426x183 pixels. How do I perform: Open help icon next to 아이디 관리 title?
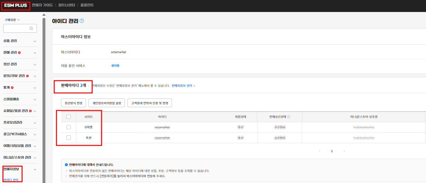click(x=82, y=21)
